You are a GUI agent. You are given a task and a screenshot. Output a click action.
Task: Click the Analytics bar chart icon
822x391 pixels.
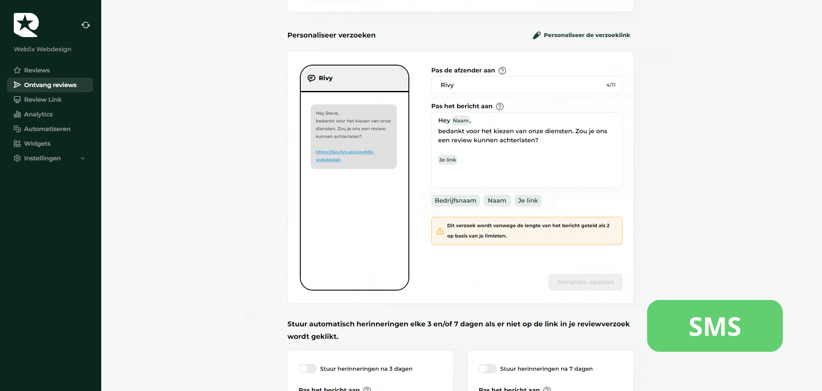(x=17, y=114)
